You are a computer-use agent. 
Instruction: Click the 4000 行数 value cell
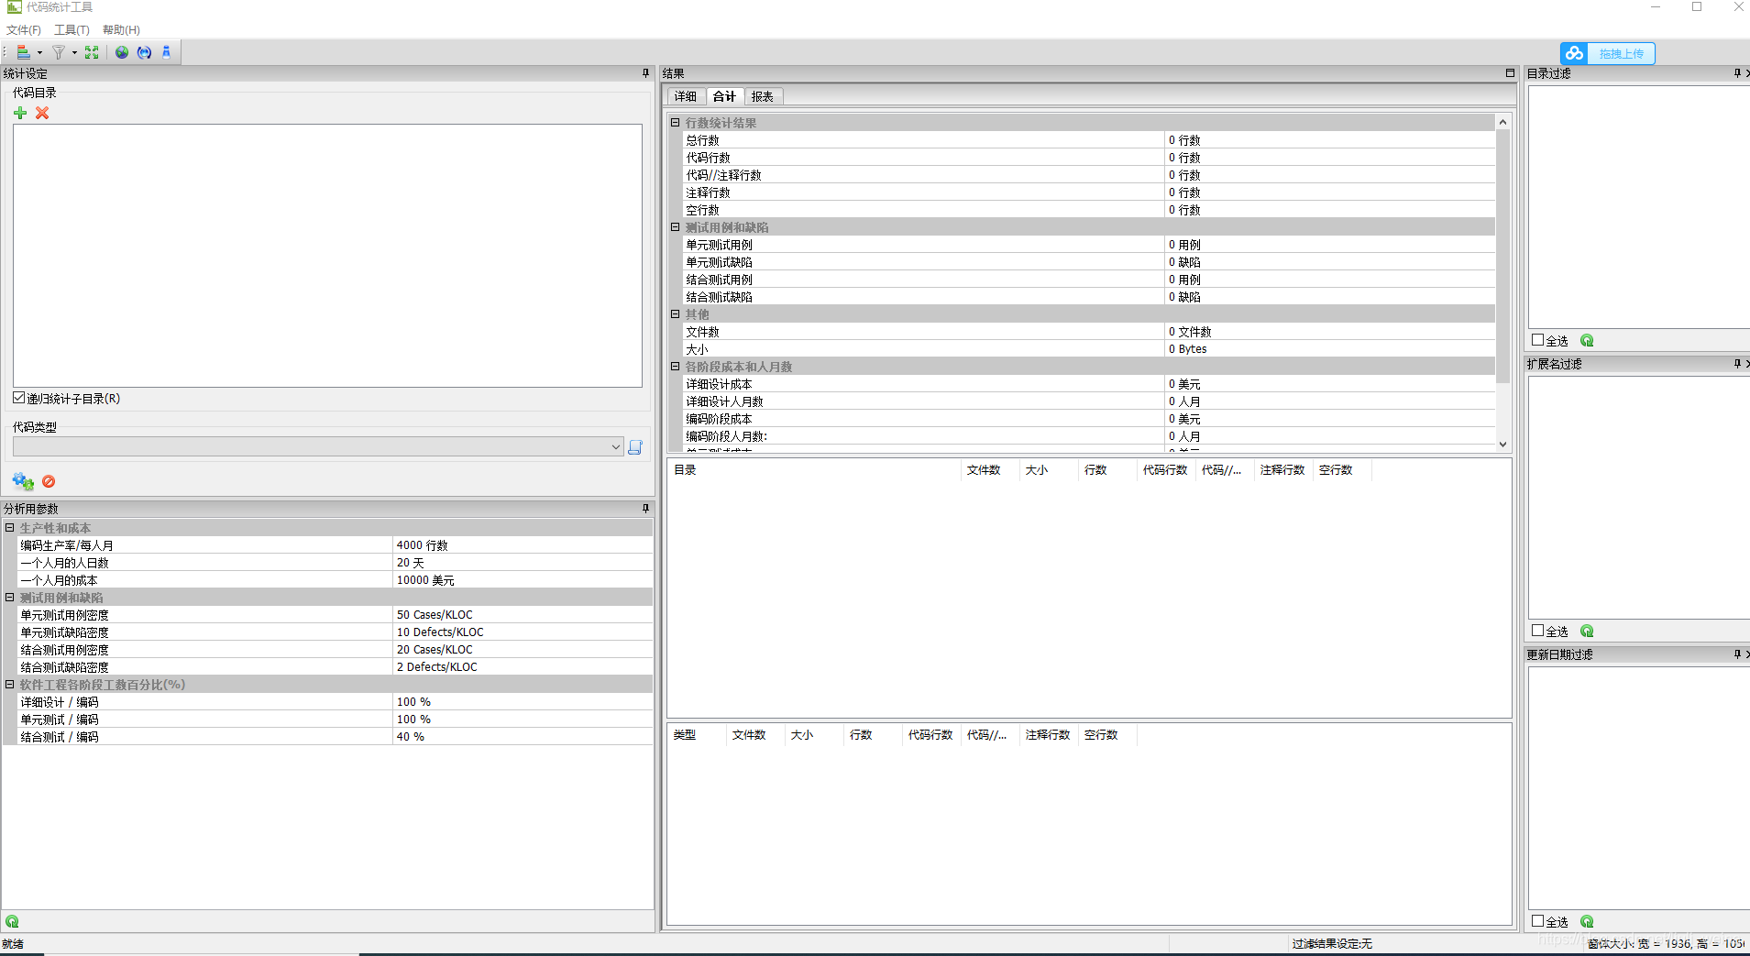[523, 544]
